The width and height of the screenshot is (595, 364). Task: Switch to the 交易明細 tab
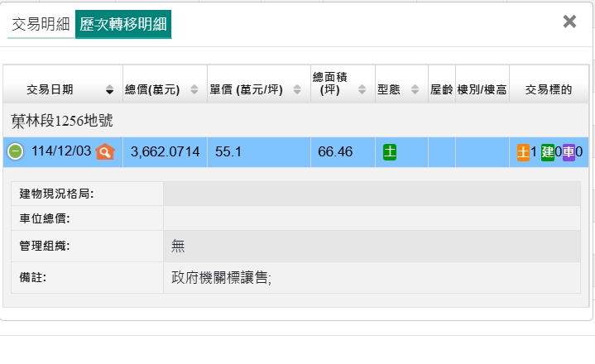pyautogui.click(x=41, y=25)
